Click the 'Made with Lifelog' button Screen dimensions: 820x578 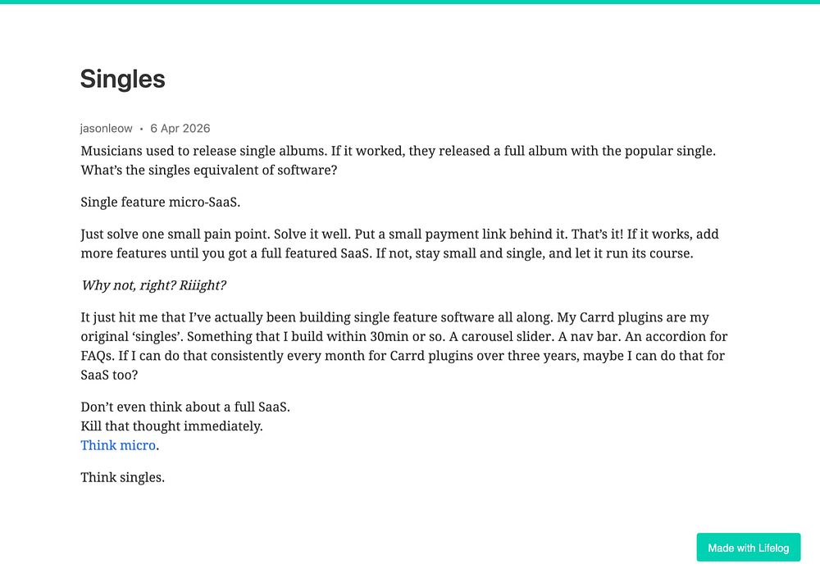pyautogui.click(x=749, y=548)
